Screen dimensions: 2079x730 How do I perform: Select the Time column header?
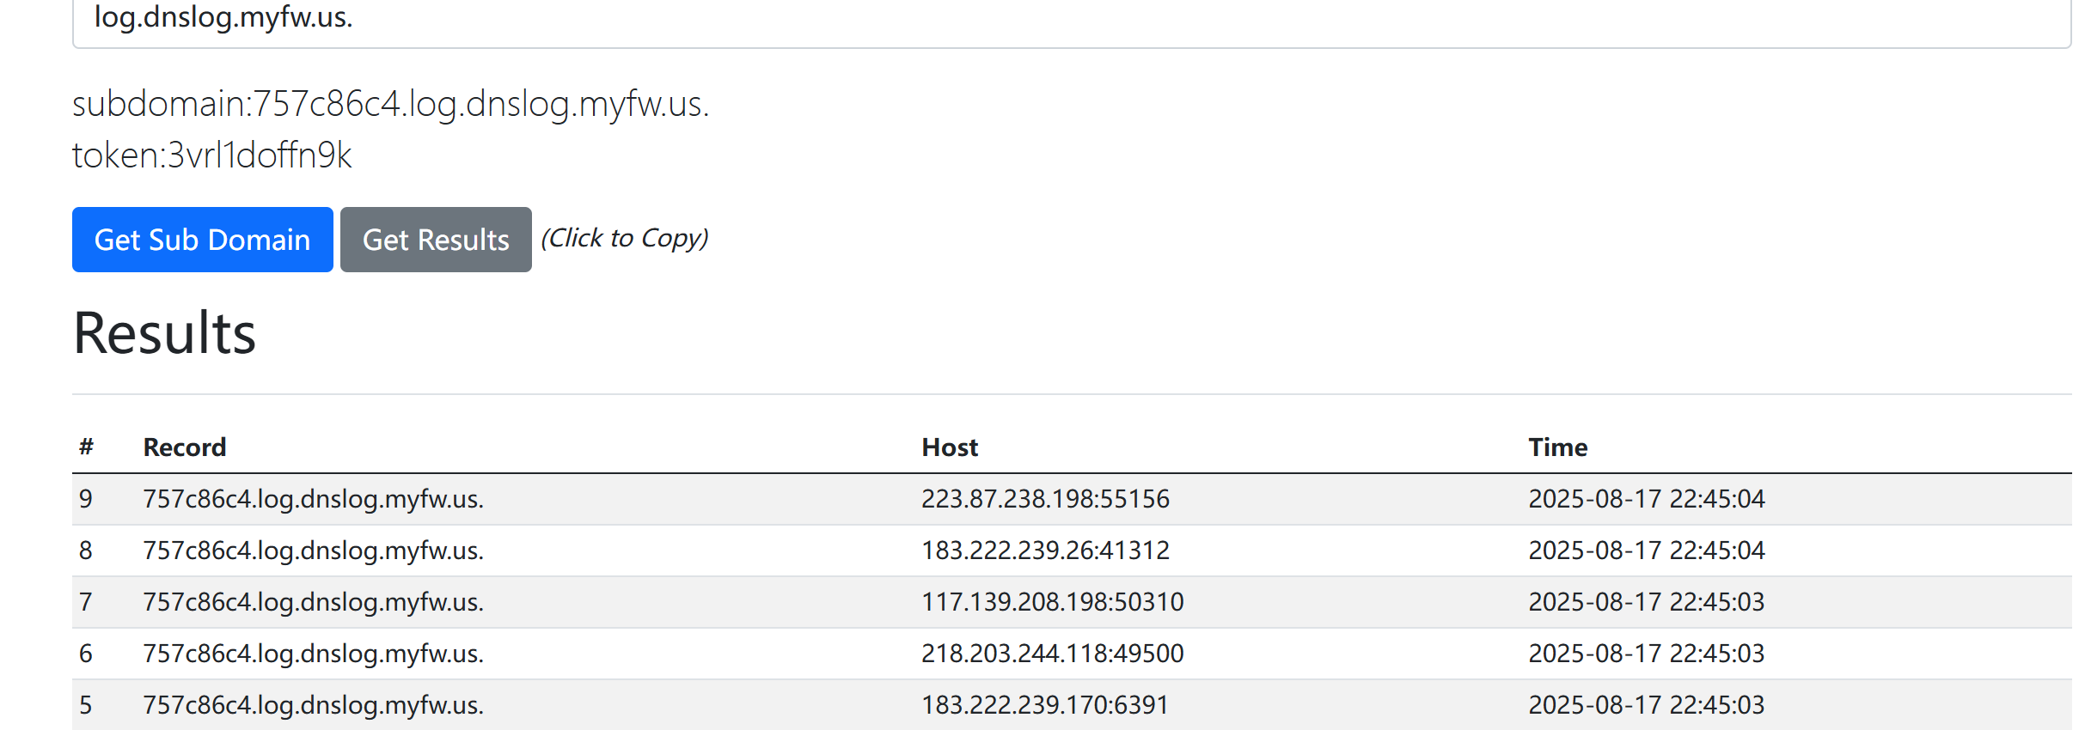pos(1557,447)
